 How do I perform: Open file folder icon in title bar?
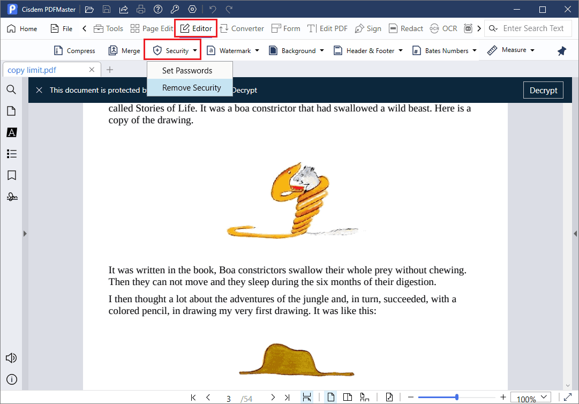(89, 9)
